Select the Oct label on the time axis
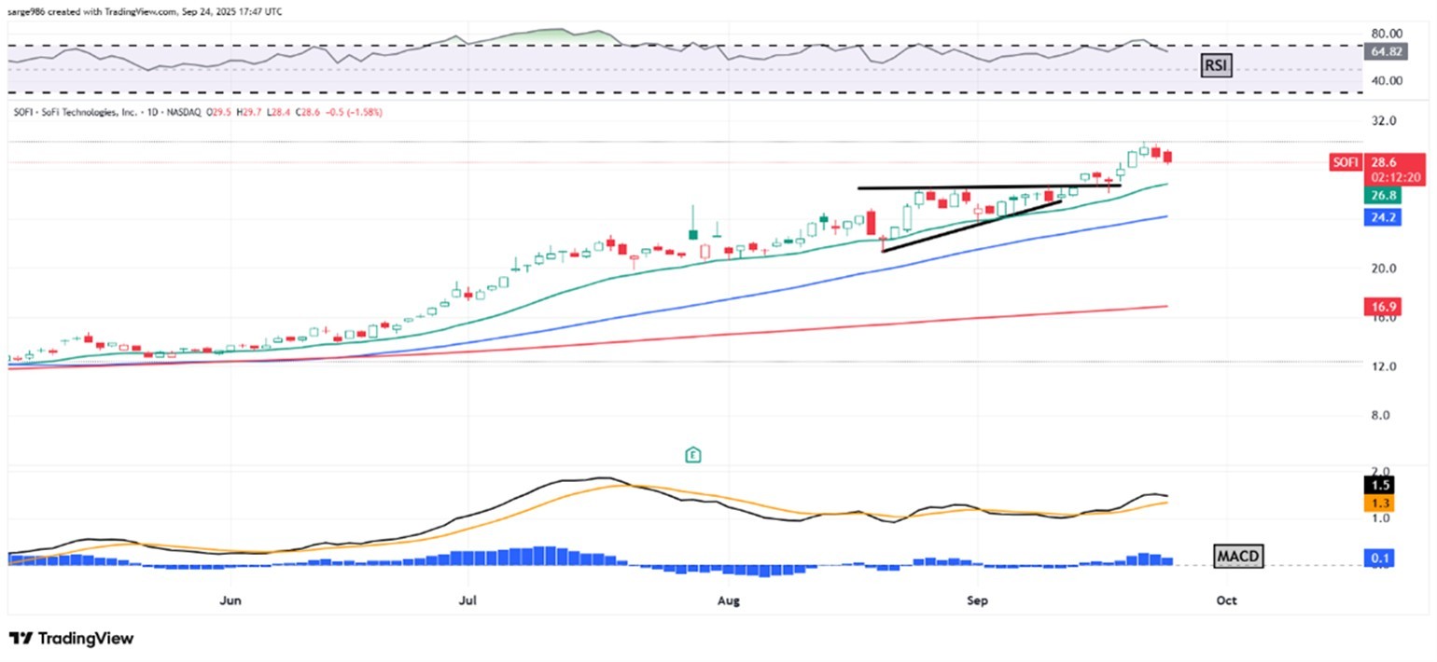This screenshot has height=662, width=1437. 1226,601
